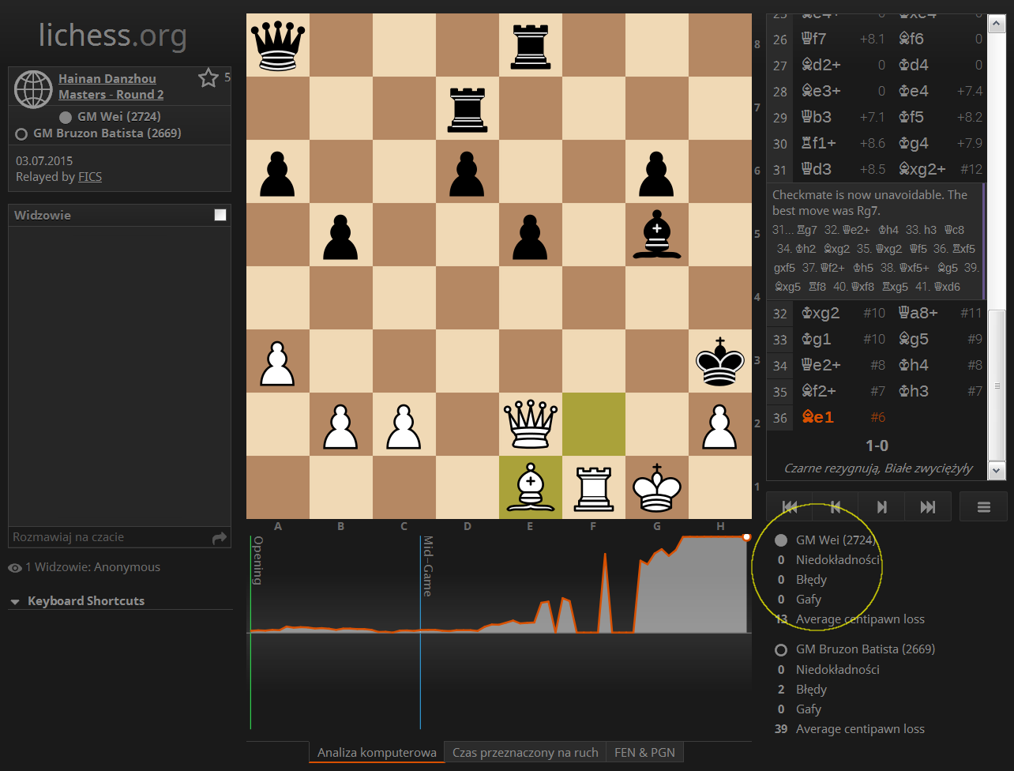Follow the FICS relay link
This screenshot has width=1014, height=771.
click(90, 177)
